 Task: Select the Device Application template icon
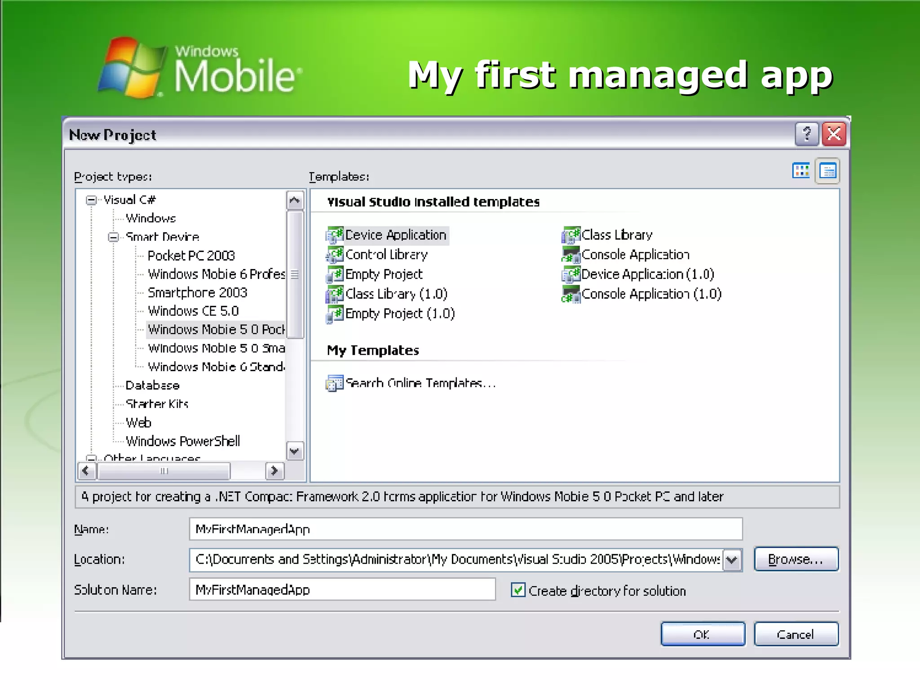pyautogui.click(x=335, y=235)
